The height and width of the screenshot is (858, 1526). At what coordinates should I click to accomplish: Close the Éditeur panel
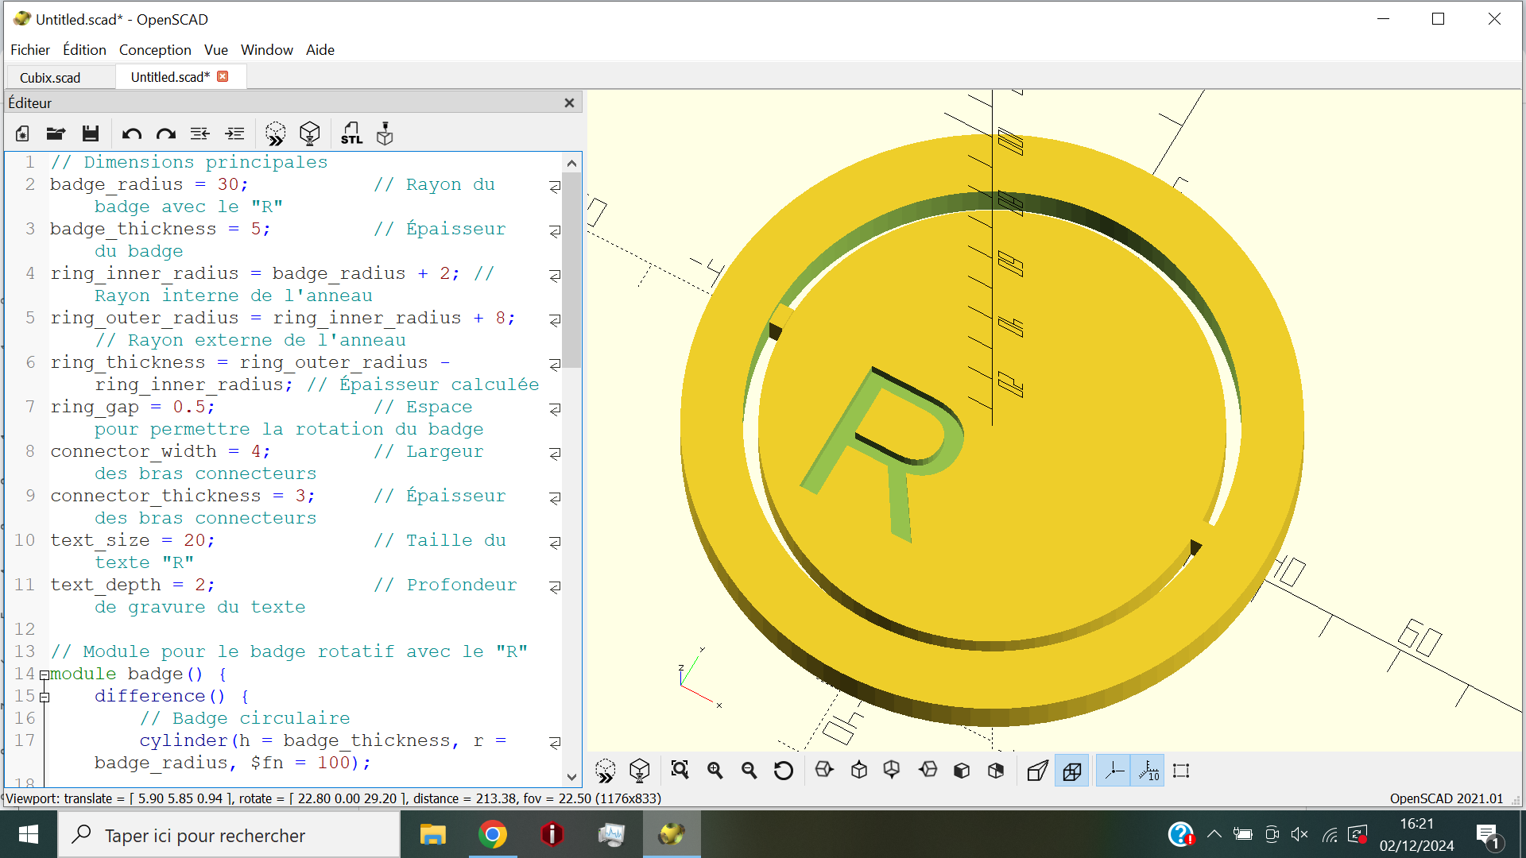pyautogui.click(x=569, y=103)
